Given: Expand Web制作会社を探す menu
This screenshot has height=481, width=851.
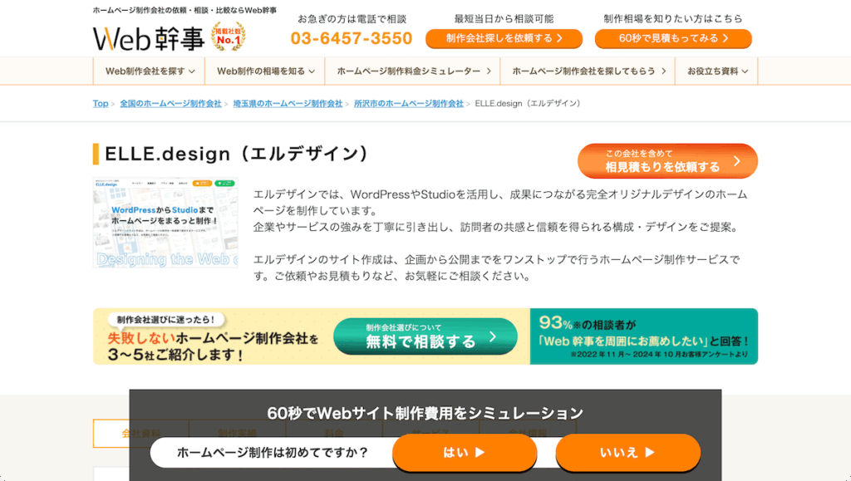Looking at the screenshot, I should pos(150,71).
